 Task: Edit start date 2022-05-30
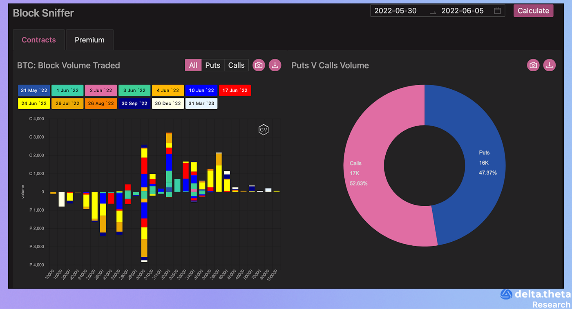click(x=395, y=11)
